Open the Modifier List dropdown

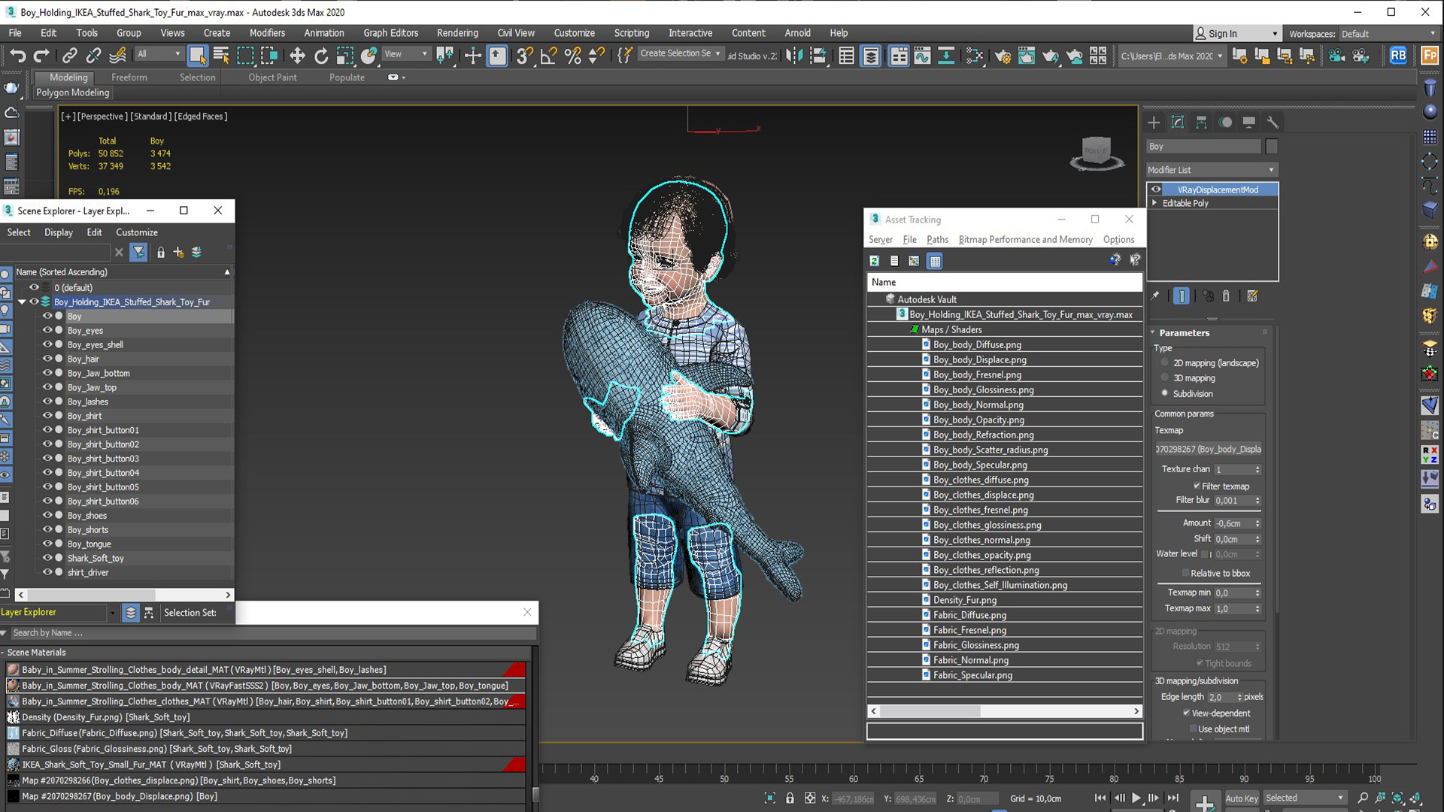click(1212, 170)
